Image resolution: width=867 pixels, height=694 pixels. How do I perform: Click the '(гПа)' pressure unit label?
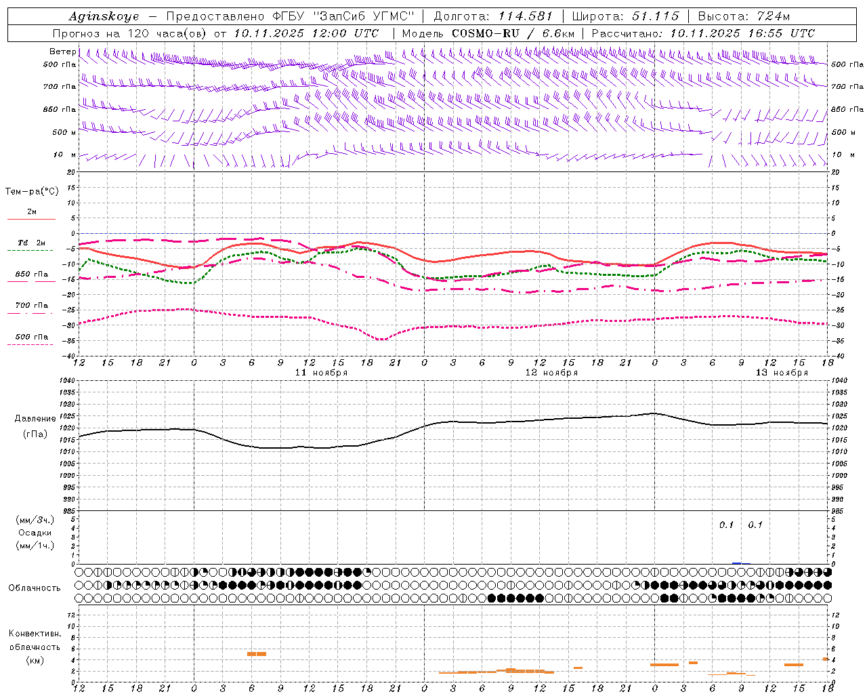point(35,434)
